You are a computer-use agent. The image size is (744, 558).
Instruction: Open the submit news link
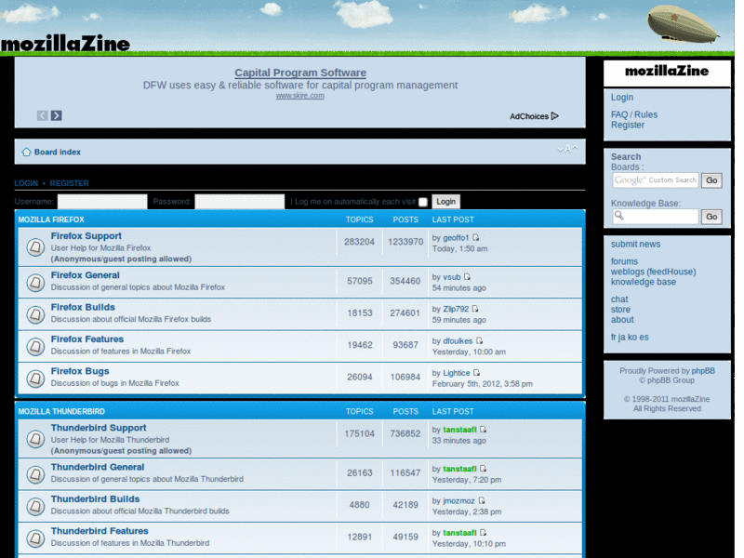tap(636, 245)
